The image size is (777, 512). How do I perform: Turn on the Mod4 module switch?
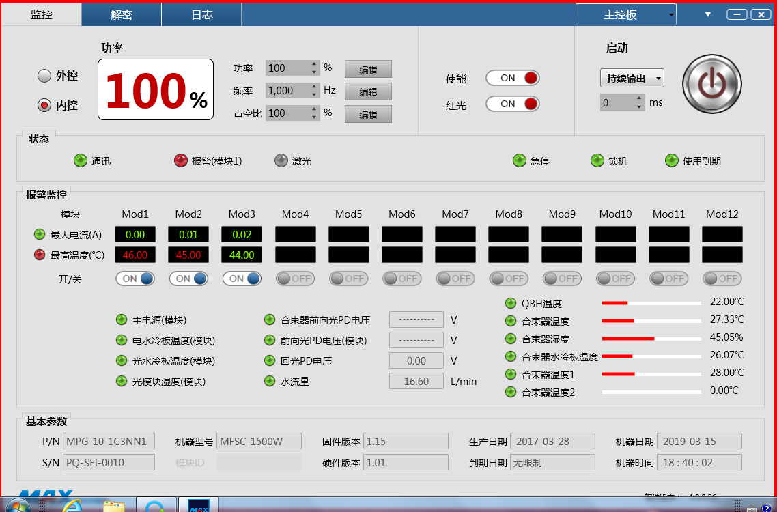coord(295,279)
